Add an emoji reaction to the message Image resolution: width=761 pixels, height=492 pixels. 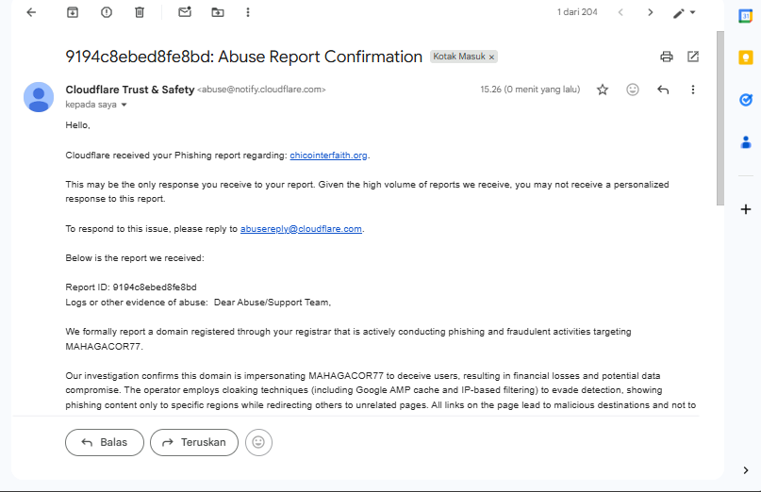[633, 90]
